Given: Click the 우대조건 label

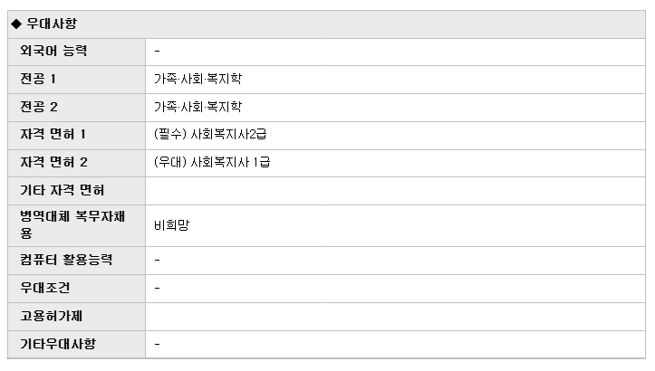Looking at the screenshot, I should 45,288.
